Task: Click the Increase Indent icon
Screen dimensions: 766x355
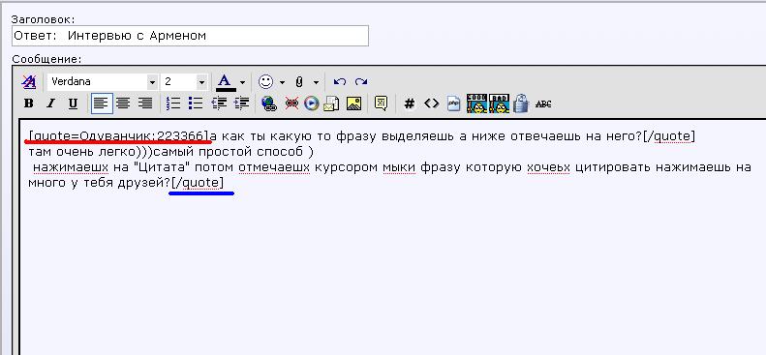Action: 241,104
